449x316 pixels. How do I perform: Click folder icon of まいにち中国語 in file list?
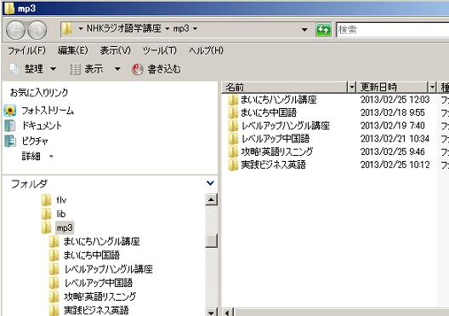pyautogui.click(x=233, y=112)
